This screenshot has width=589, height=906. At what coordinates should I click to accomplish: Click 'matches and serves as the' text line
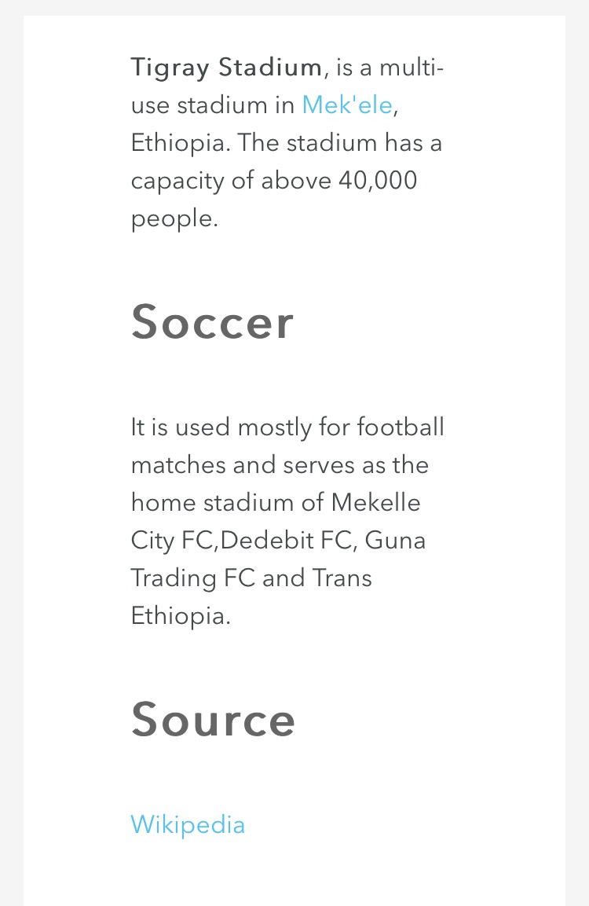point(280,465)
